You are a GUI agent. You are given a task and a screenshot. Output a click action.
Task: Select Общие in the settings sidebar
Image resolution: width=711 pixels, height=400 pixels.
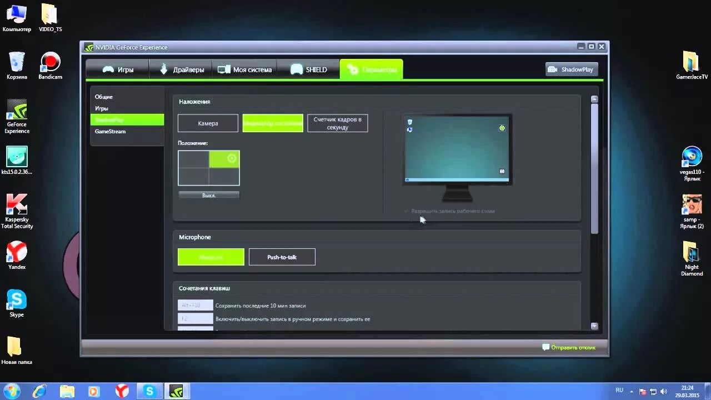point(104,97)
